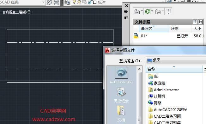
Task: Click the lower dash-dot centerline in drawing
Action: point(55,69)
